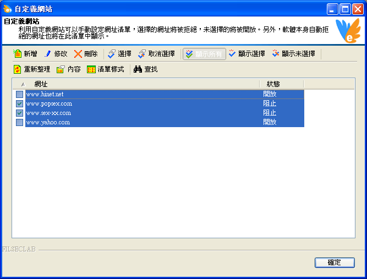Close the 自定義網站 dialog window

coord(357,9)
